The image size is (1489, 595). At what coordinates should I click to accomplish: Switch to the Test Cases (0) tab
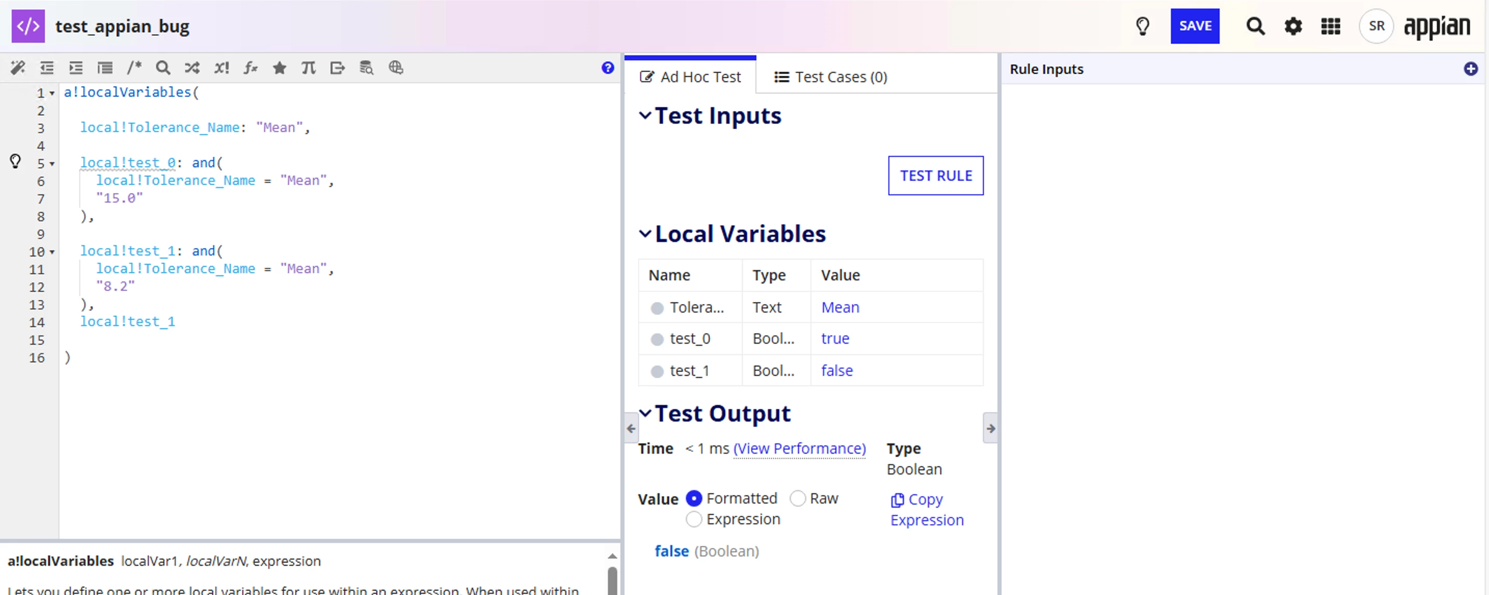point(831,77)
